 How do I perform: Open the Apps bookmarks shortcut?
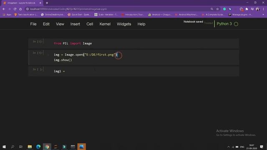(7, 15)
